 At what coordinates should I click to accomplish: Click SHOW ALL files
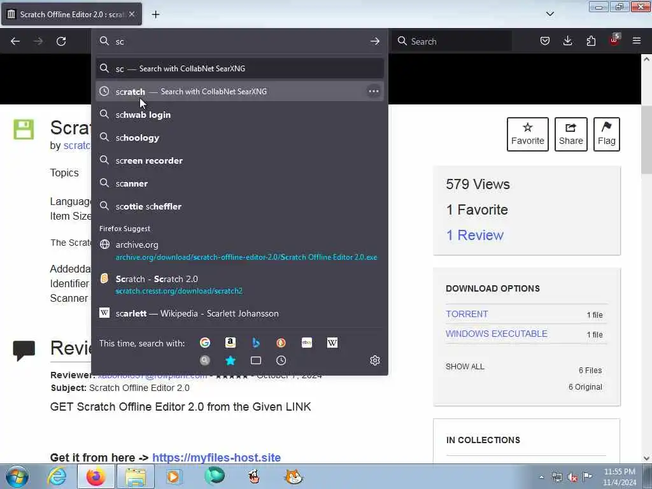click(x=465, y=366)
